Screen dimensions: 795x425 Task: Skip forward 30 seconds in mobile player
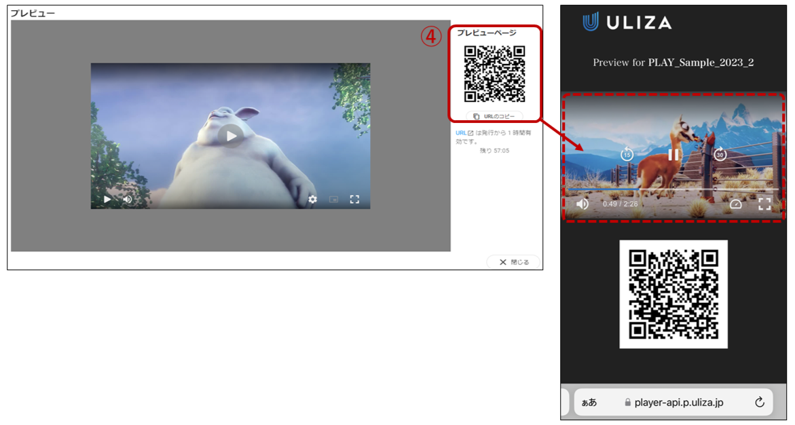pyautogui.click(x=720, y=155)
